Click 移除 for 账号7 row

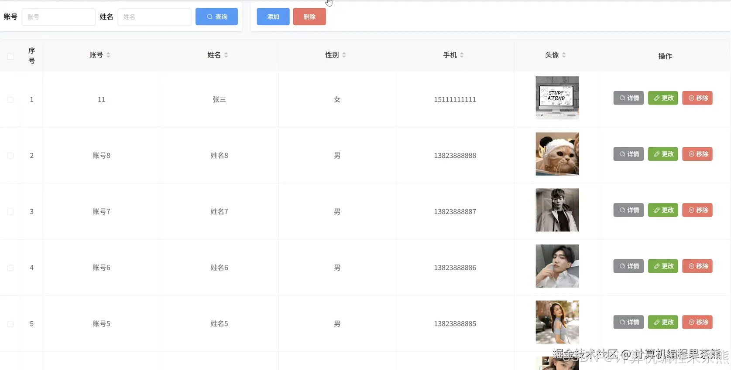click(697, 210)
